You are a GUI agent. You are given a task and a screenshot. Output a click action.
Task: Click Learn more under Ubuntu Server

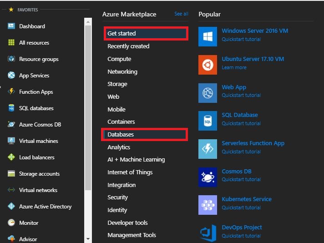(x=234, y=67)
